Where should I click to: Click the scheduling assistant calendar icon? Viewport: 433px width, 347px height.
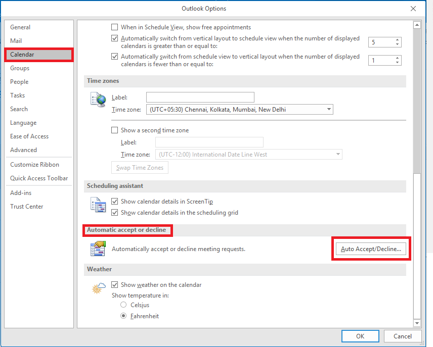tap(98, 205)
